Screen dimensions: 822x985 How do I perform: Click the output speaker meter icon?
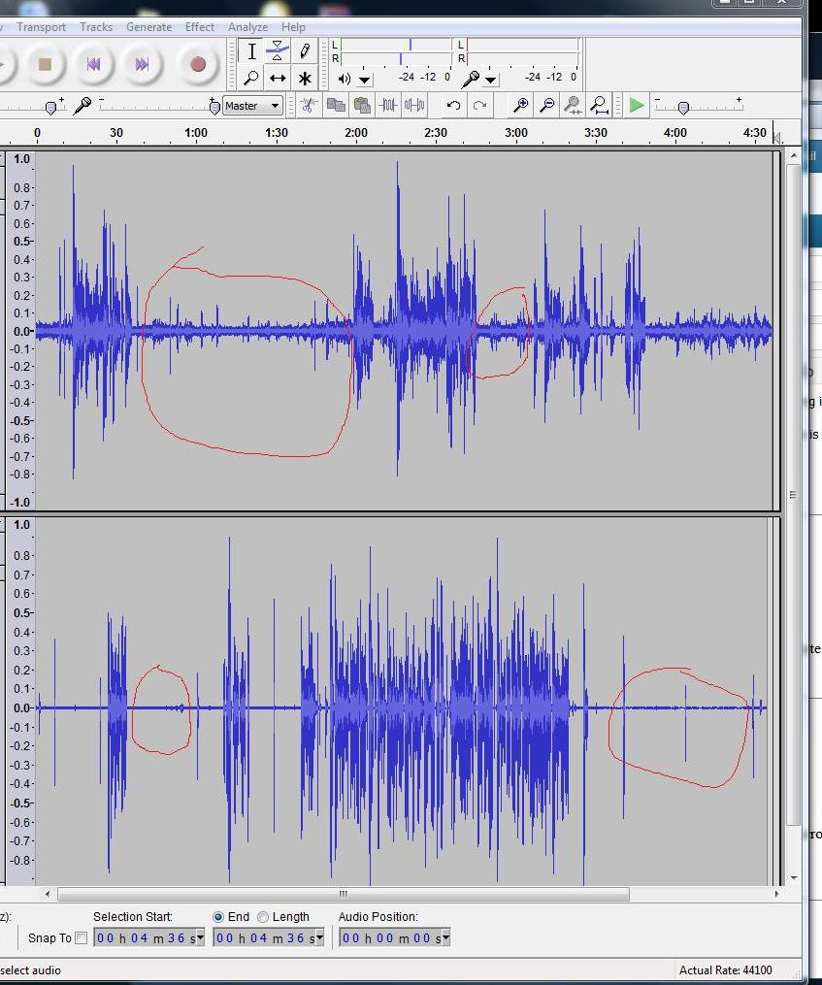344,79
